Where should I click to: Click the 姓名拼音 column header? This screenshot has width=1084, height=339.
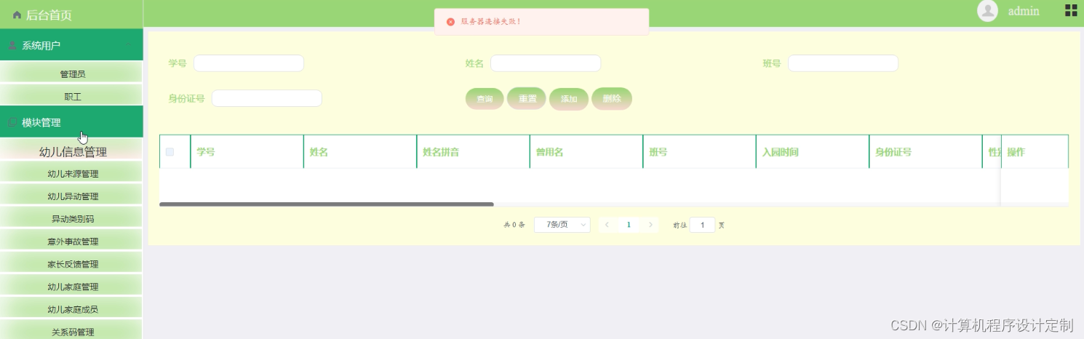(473, 152)
